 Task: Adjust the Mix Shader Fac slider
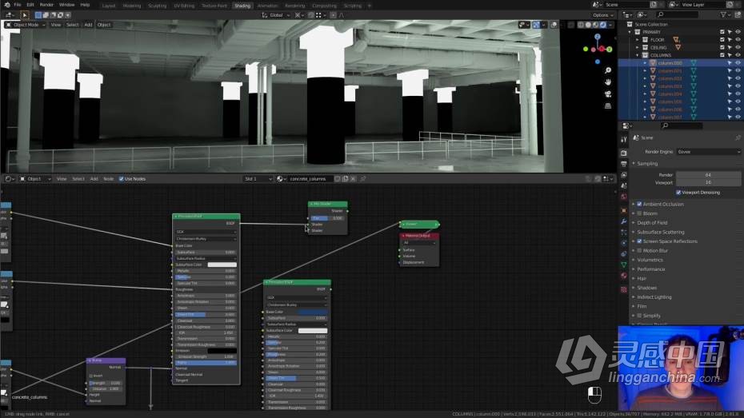327,218
